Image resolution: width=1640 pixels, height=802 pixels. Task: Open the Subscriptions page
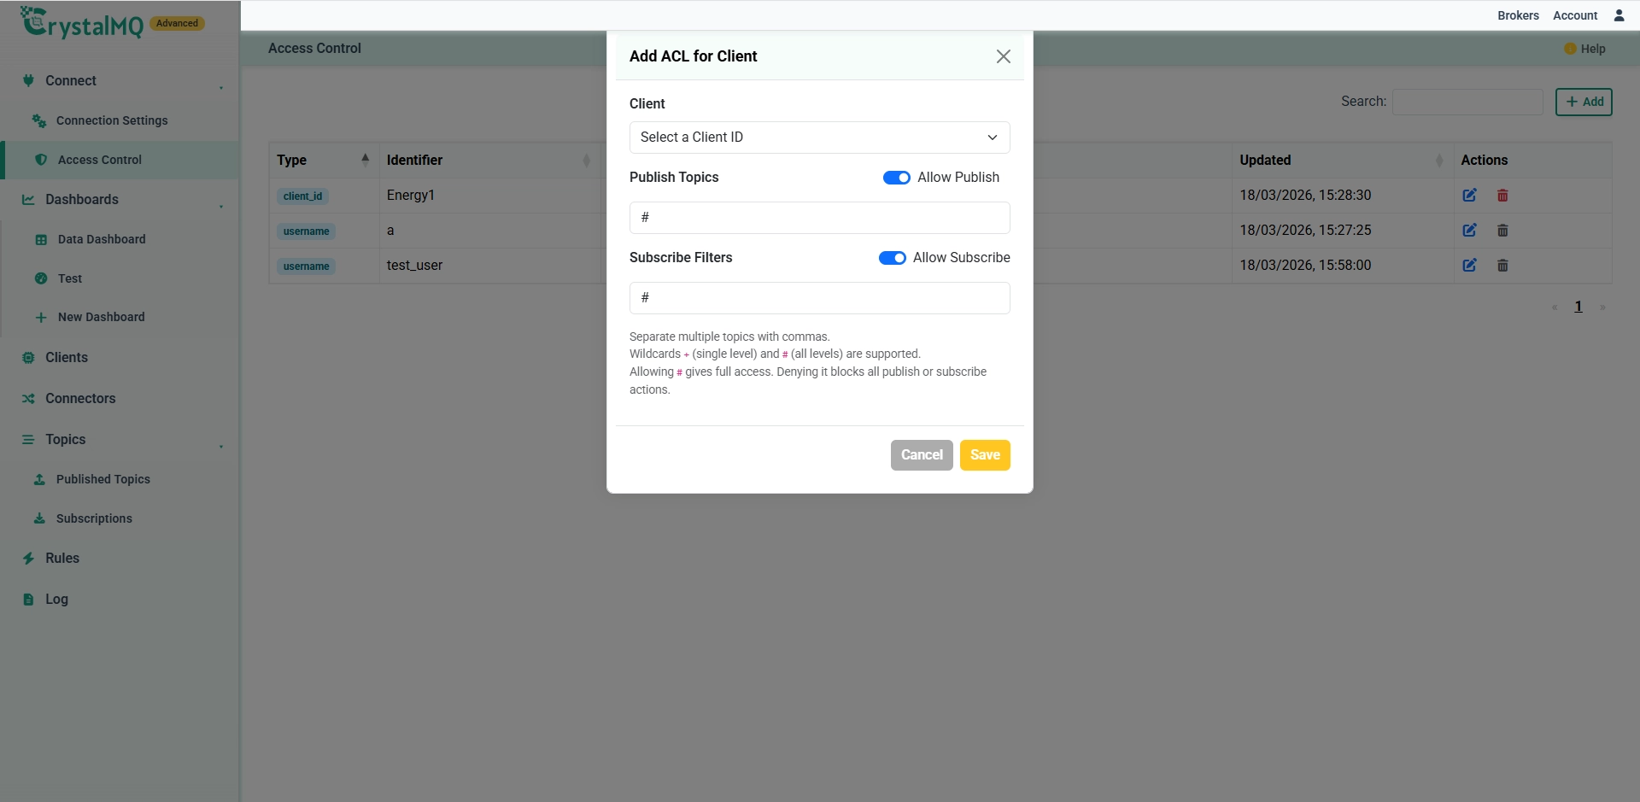[x=94, y=518]
